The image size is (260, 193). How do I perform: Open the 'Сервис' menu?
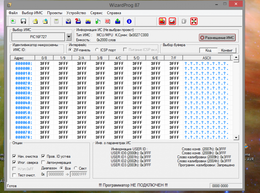coord(96,13)
